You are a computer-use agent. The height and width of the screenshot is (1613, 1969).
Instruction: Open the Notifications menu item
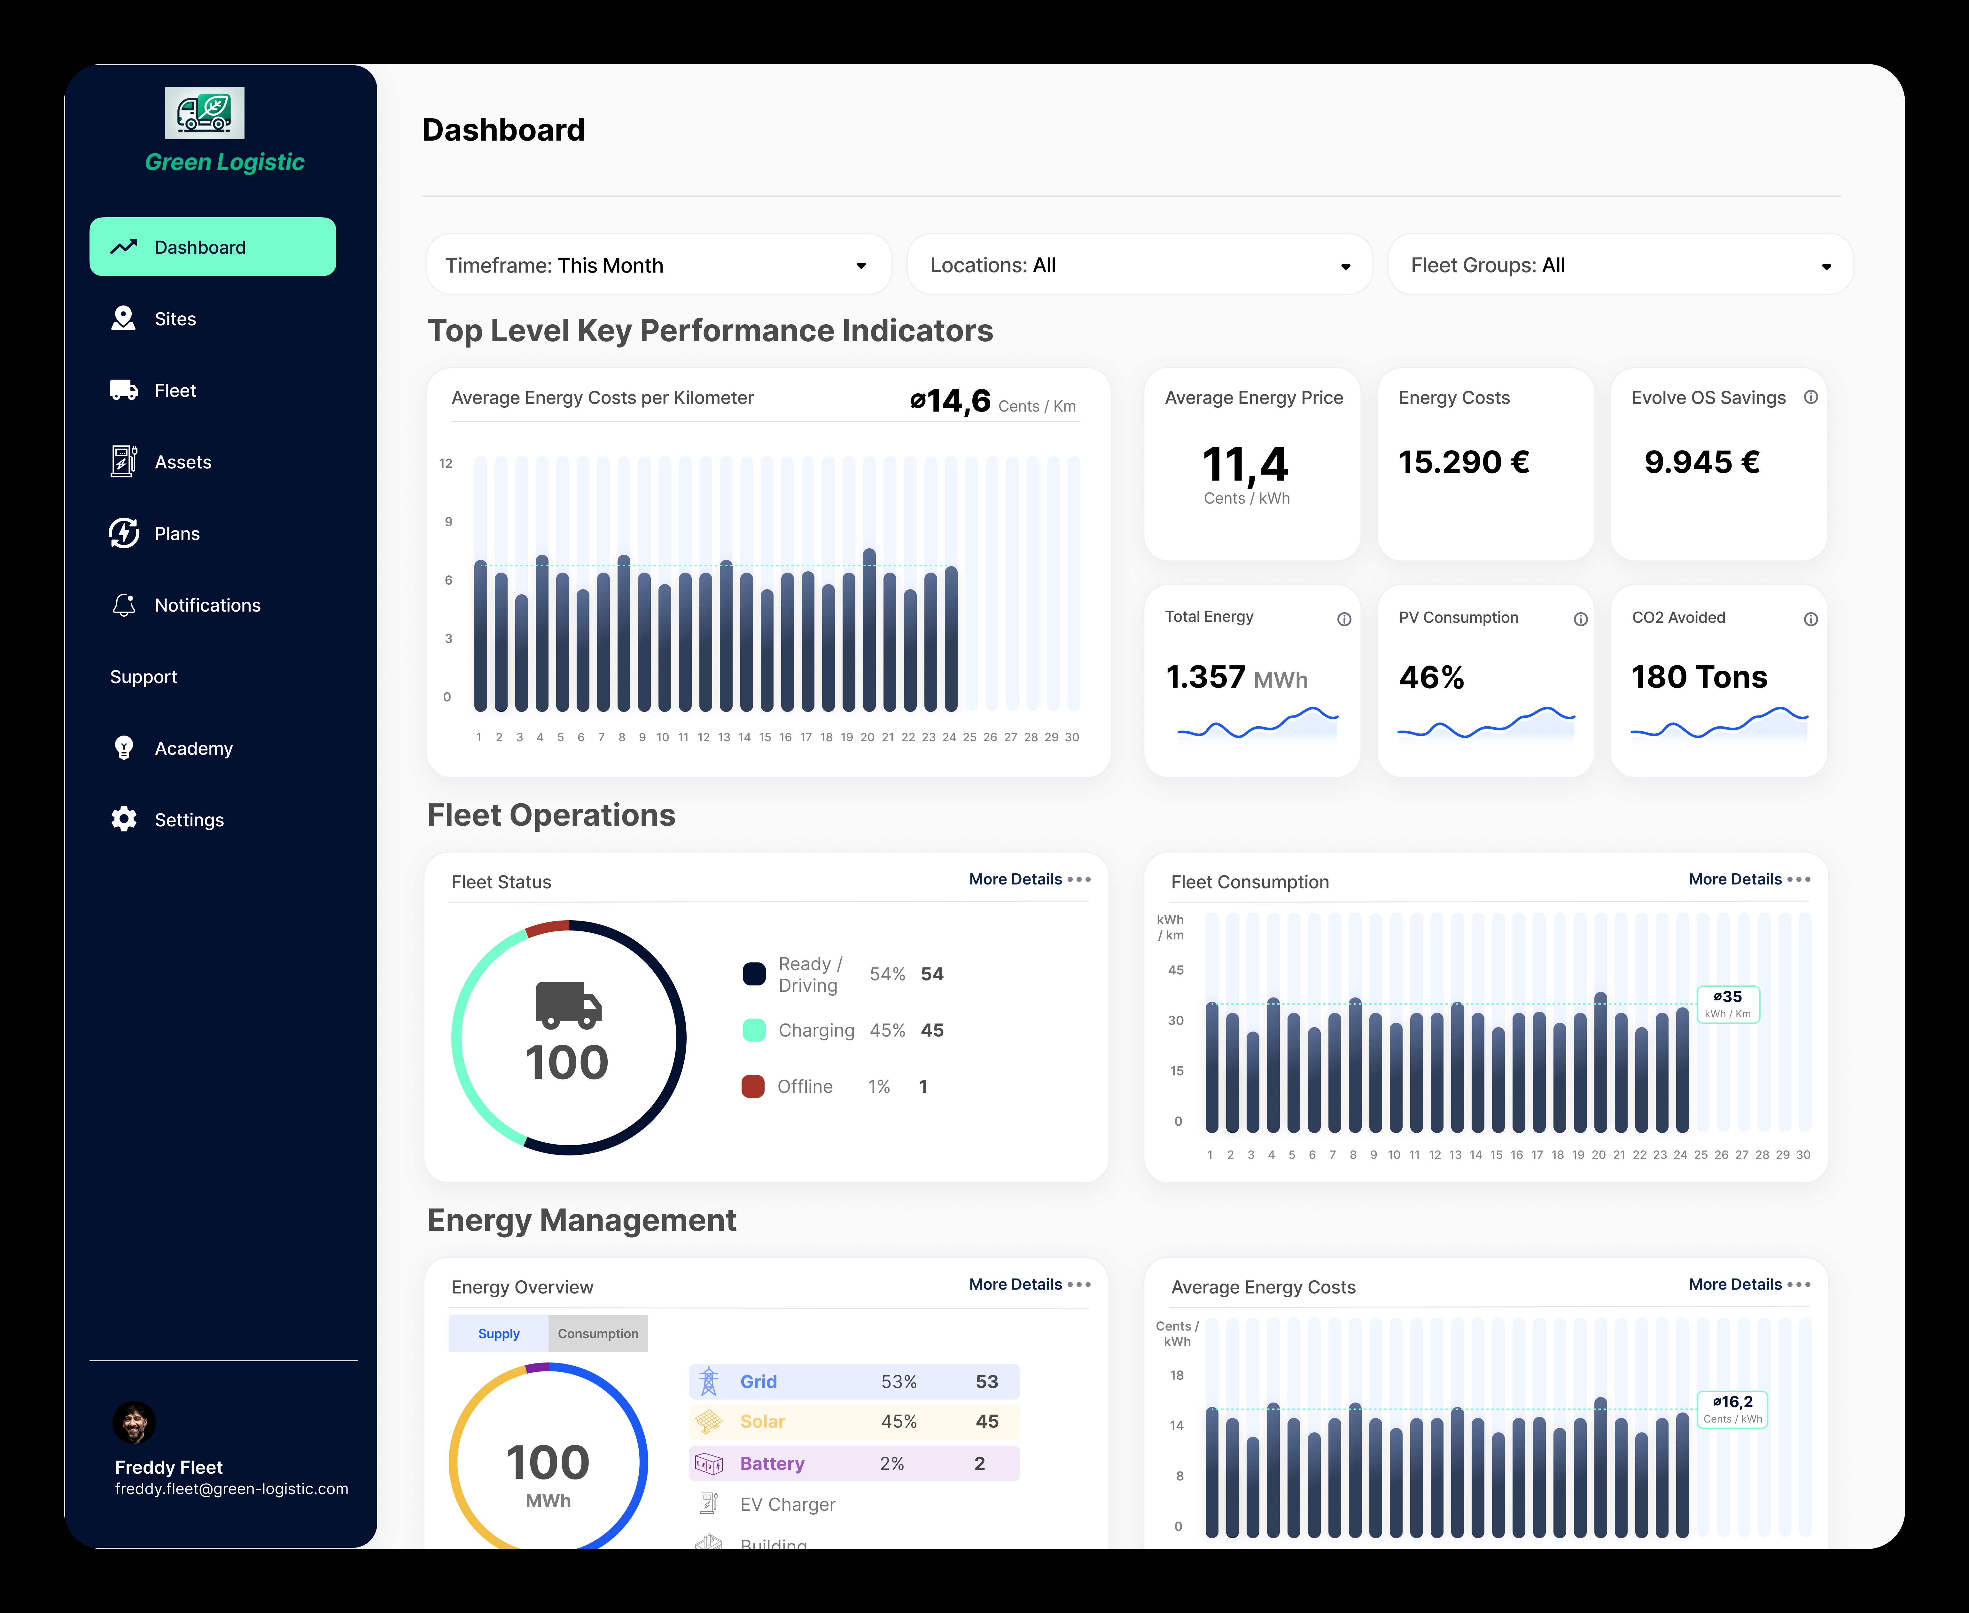pos(207,605)
